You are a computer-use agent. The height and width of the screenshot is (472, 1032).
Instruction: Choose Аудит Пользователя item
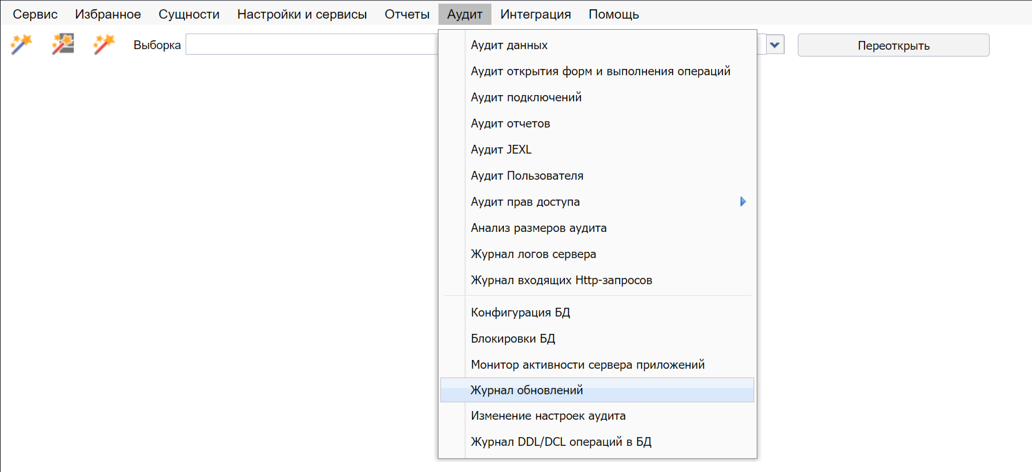(597, 175)
